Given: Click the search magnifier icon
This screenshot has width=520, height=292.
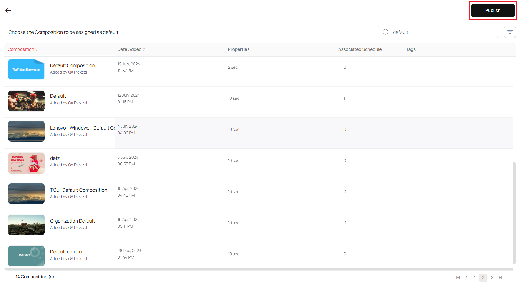Looking at the screenshot, I should coord(386,32).
